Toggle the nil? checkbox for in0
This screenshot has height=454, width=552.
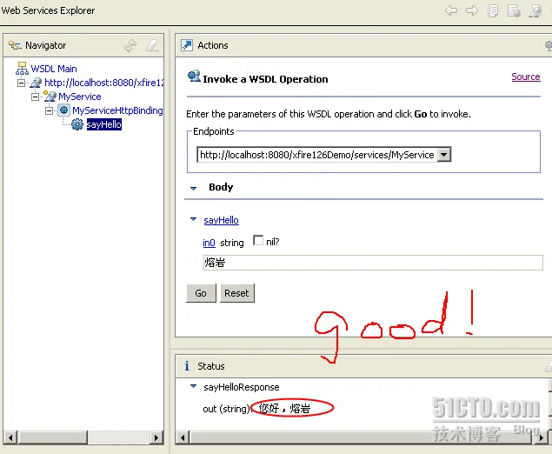coord(258,241)
